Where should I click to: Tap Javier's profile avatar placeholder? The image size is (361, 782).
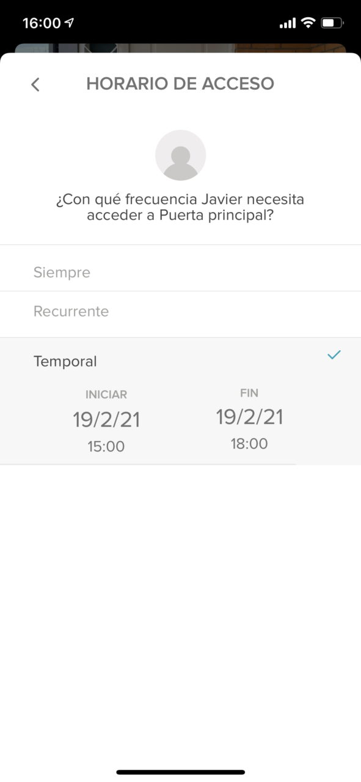tap(180, 155)
